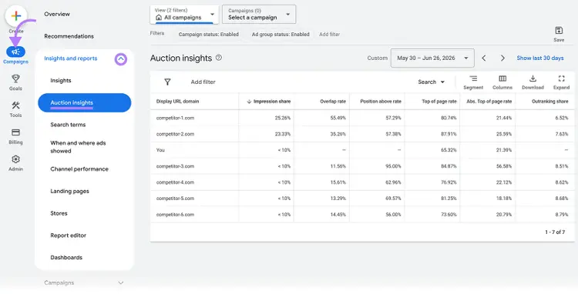Click the competitor-2.com row domain
Viewport: 578px width, 294px height.
click(x=175, y=134)
